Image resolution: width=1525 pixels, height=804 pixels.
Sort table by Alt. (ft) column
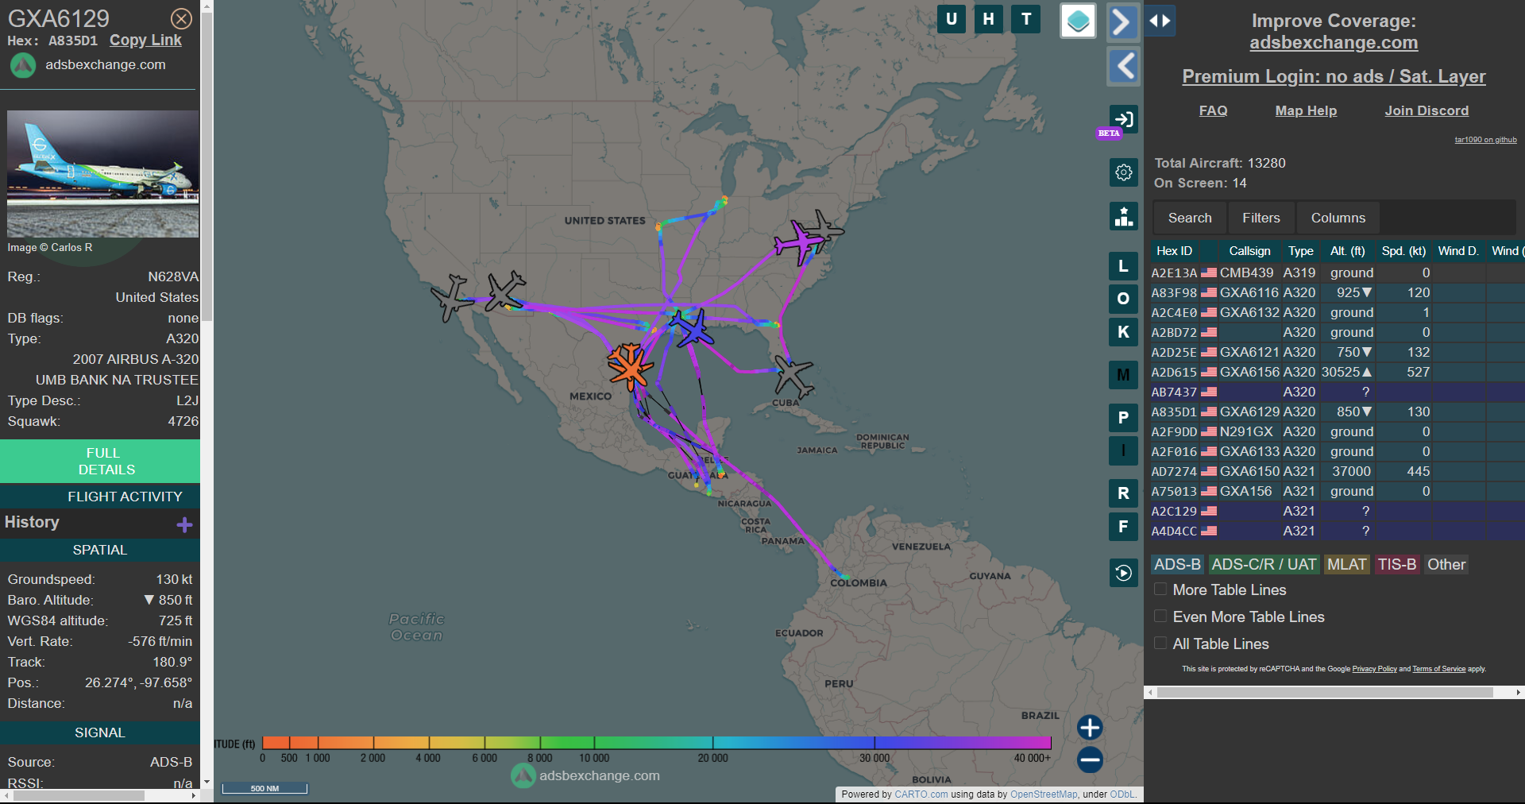click(x=1347, y=251)
